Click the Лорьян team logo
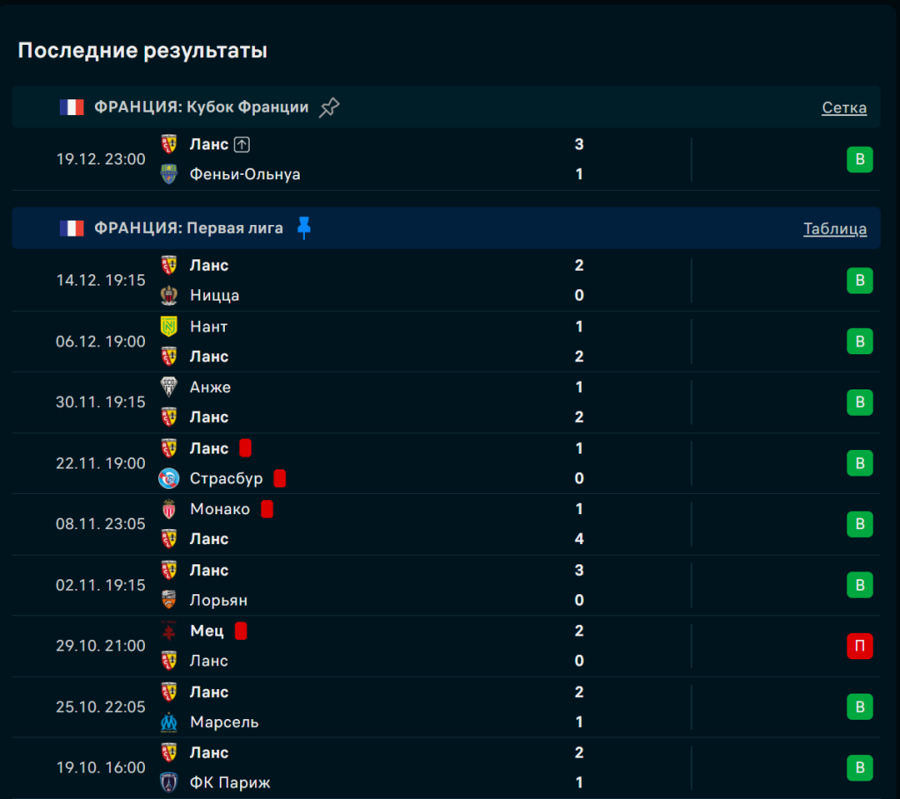Viewport: 900px width, 799px height. [x=169, y=600]
